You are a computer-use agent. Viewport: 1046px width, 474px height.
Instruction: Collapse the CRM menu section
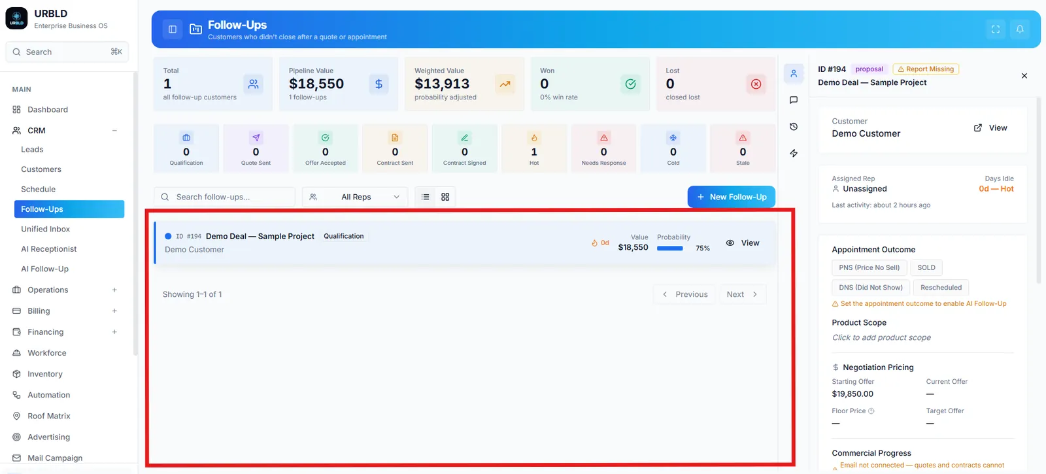coord(114,131)
